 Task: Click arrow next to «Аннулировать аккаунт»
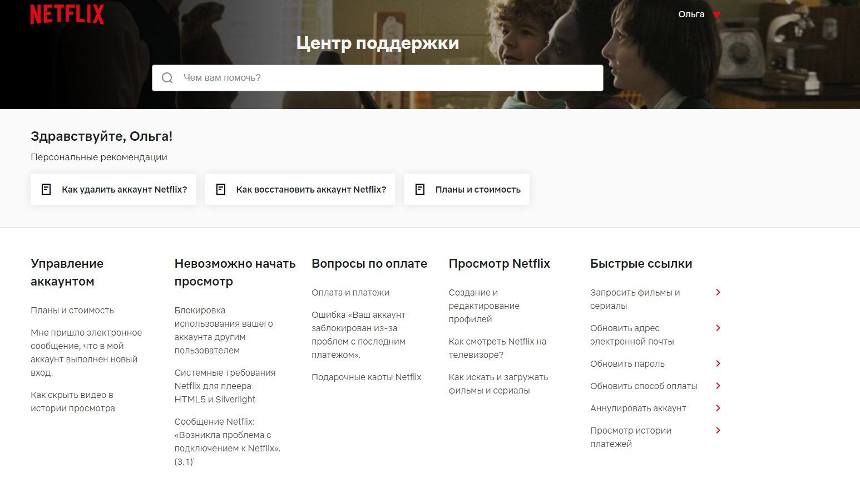pos(718,408)
